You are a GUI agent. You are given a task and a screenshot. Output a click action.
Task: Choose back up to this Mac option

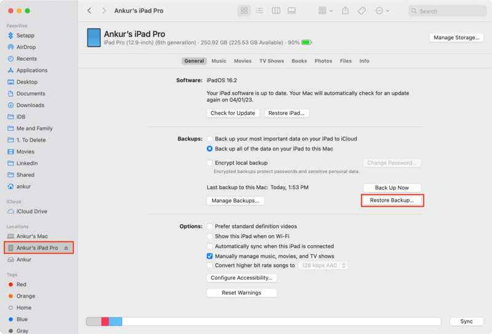pyautogui.click(x=210, y=149)
